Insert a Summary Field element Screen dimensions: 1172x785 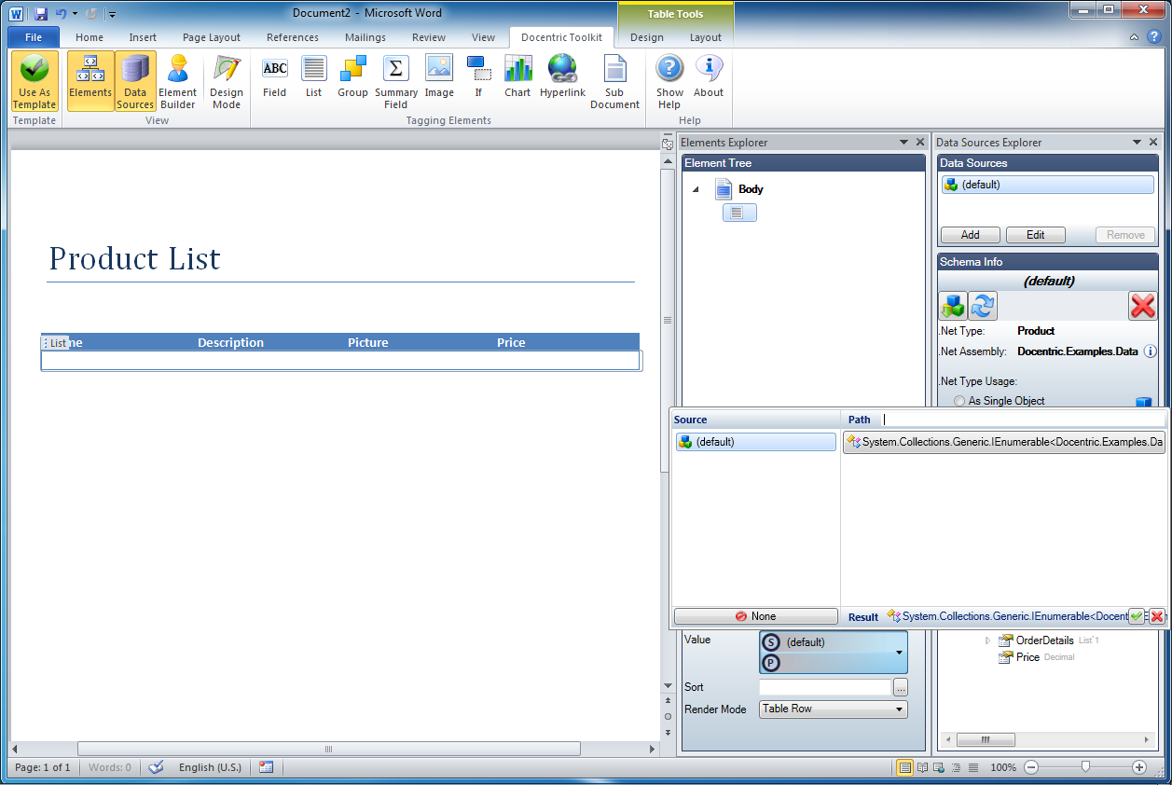tap(396, 81)
